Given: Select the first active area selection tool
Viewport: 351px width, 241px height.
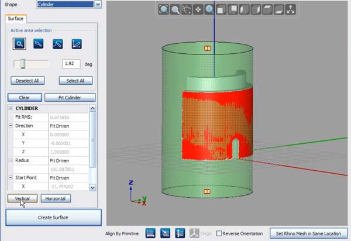Looking at the screenshot, I should 20,43.
